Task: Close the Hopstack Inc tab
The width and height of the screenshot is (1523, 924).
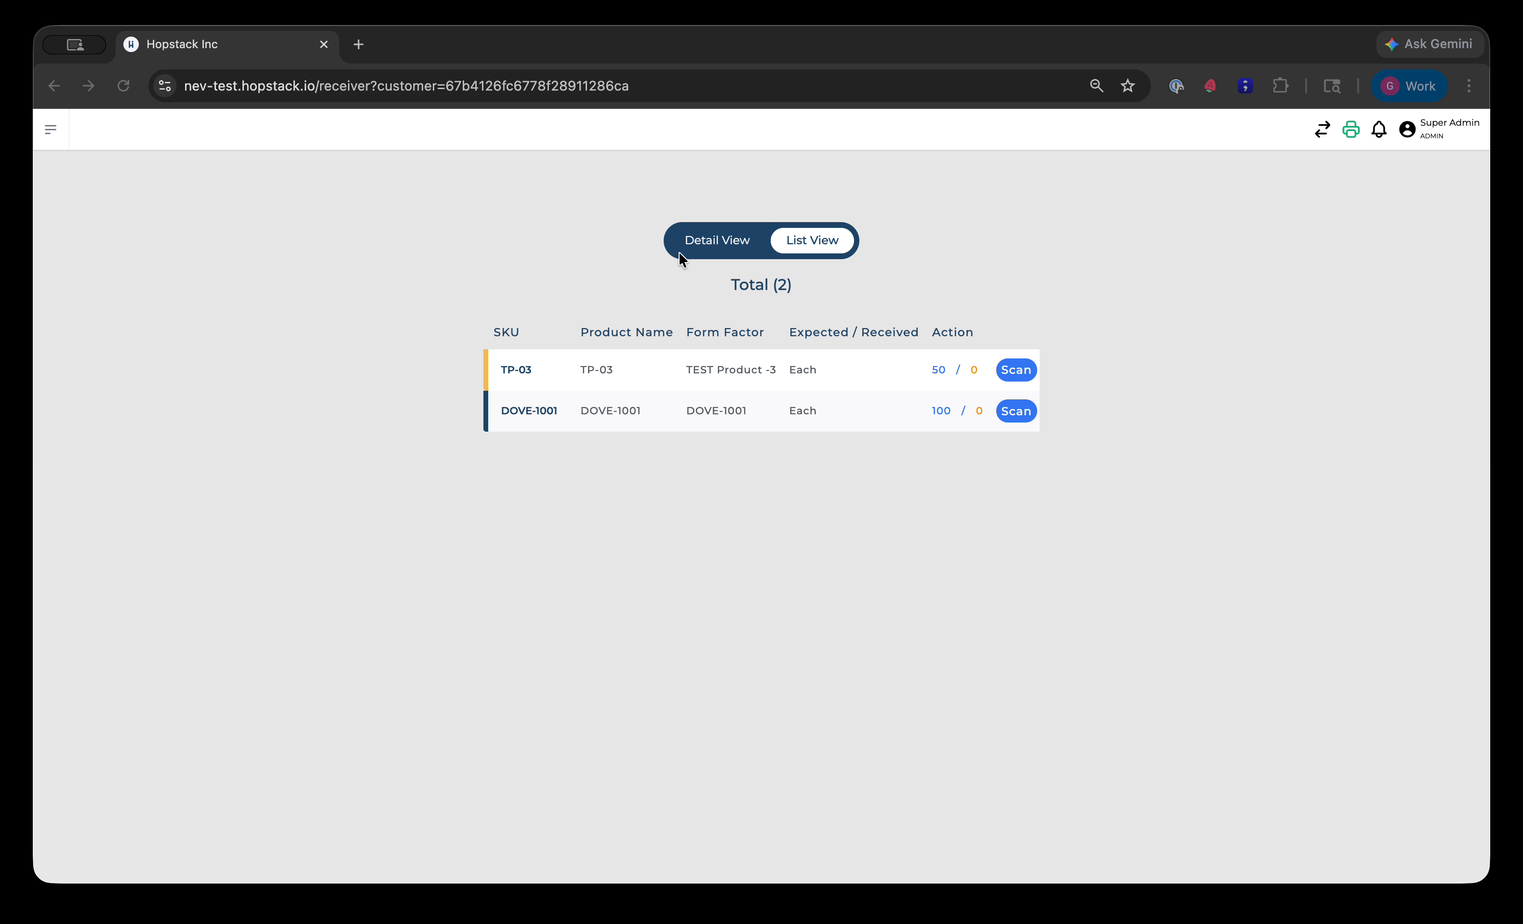Action: [324, 44]
